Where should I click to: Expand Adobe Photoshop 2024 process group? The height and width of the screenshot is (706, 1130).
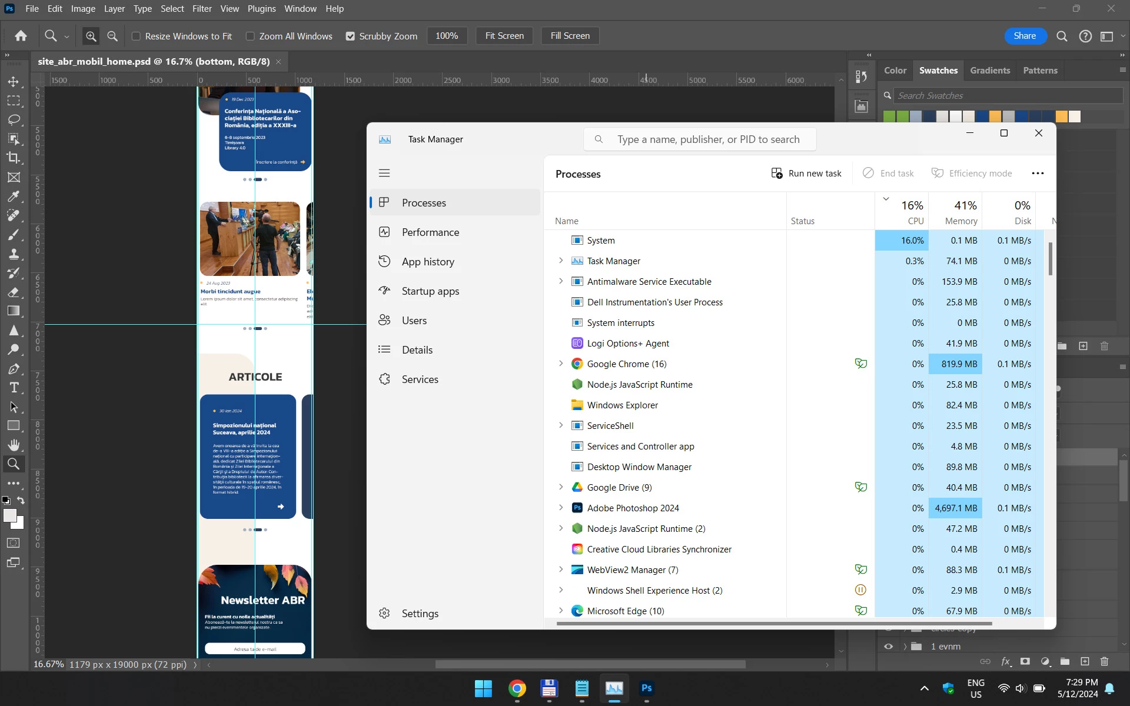(x=560, y=508)
